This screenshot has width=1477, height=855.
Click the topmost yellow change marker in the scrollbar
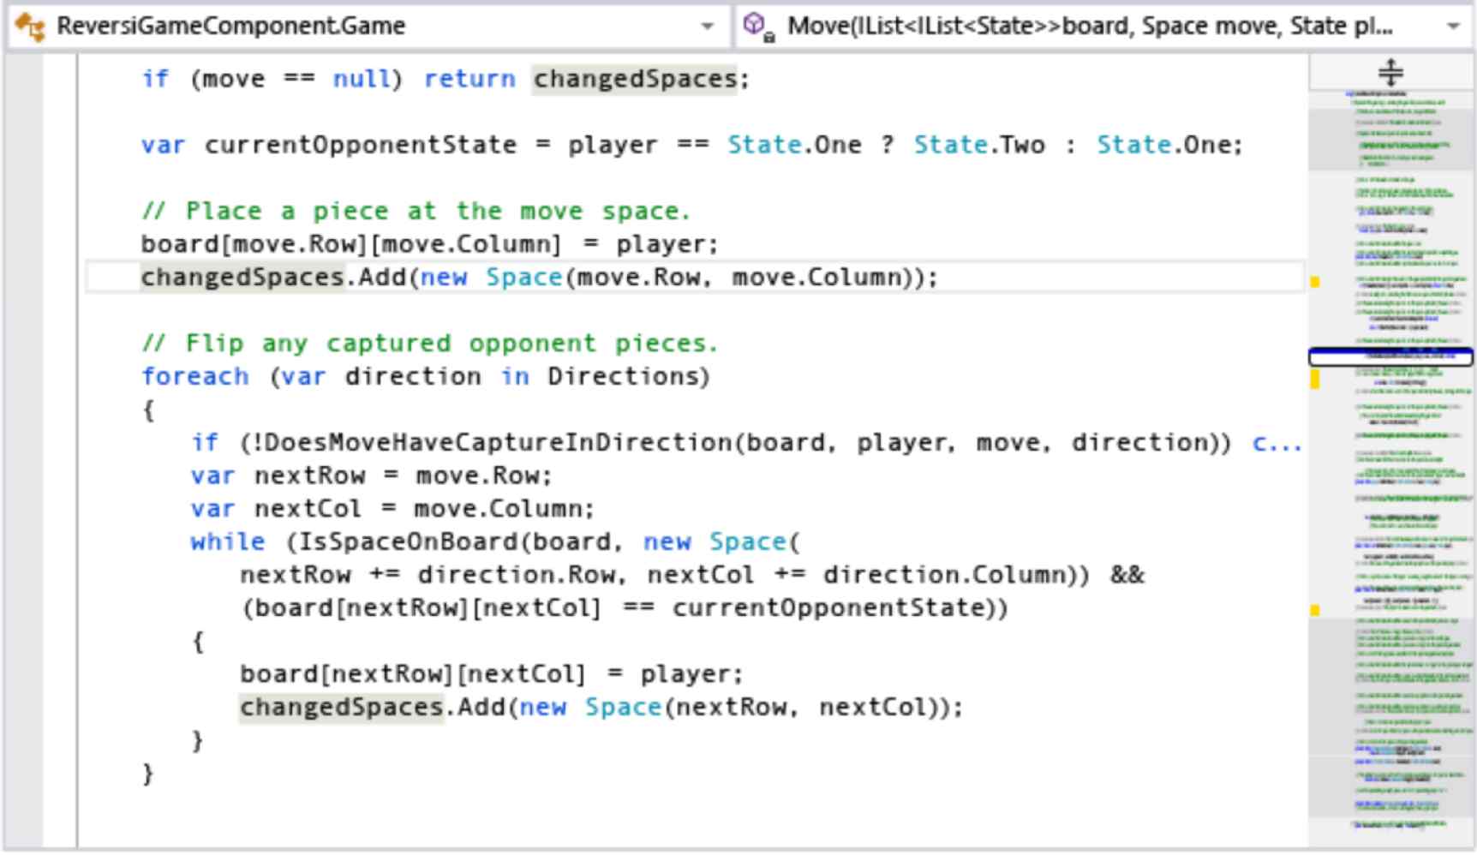click(1315, 281)
